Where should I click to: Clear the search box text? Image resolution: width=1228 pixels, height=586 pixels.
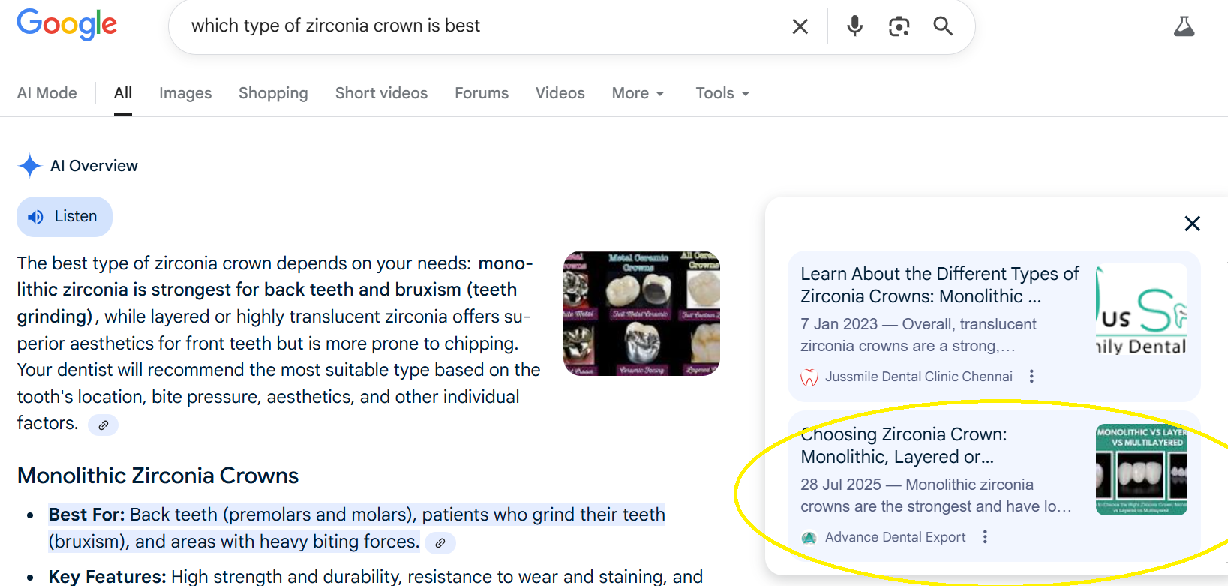click(800, 27)
